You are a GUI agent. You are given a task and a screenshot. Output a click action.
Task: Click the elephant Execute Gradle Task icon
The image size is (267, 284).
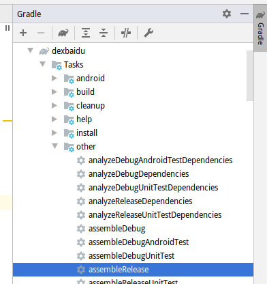tap(63, 33)
